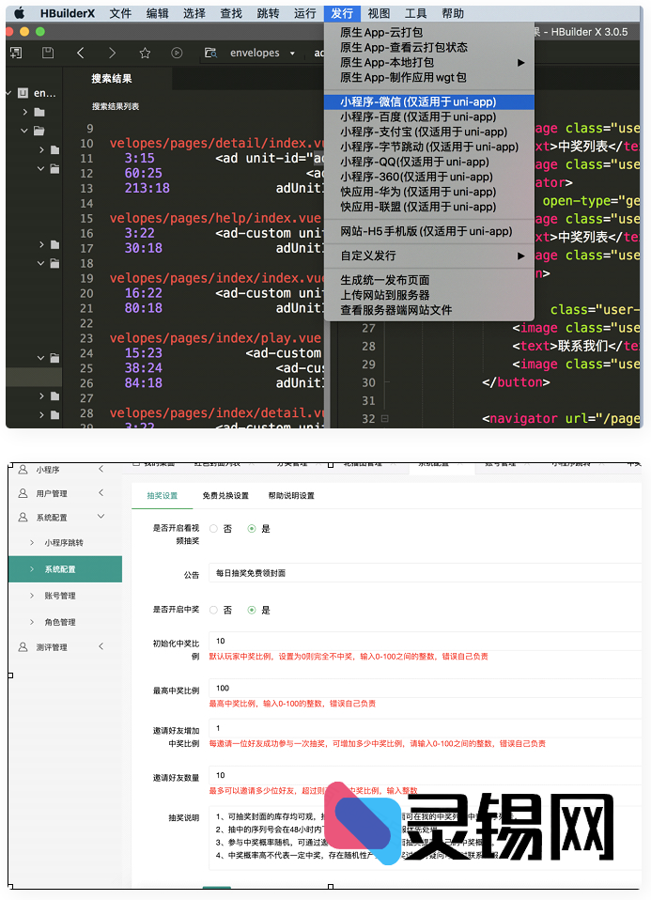Open the folder search icon beside envelopes
The height and width of the screenshot is (900, 651).
tap(209, 54)
